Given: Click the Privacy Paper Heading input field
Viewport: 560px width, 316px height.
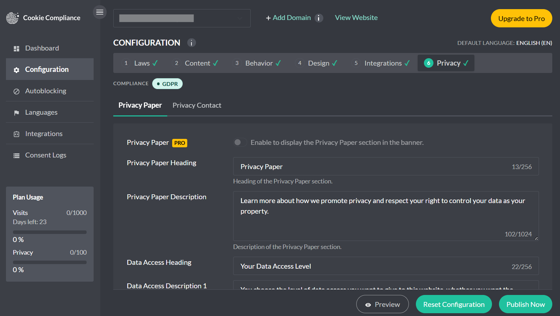Looking at the screenshot, I should pos(386,166).
